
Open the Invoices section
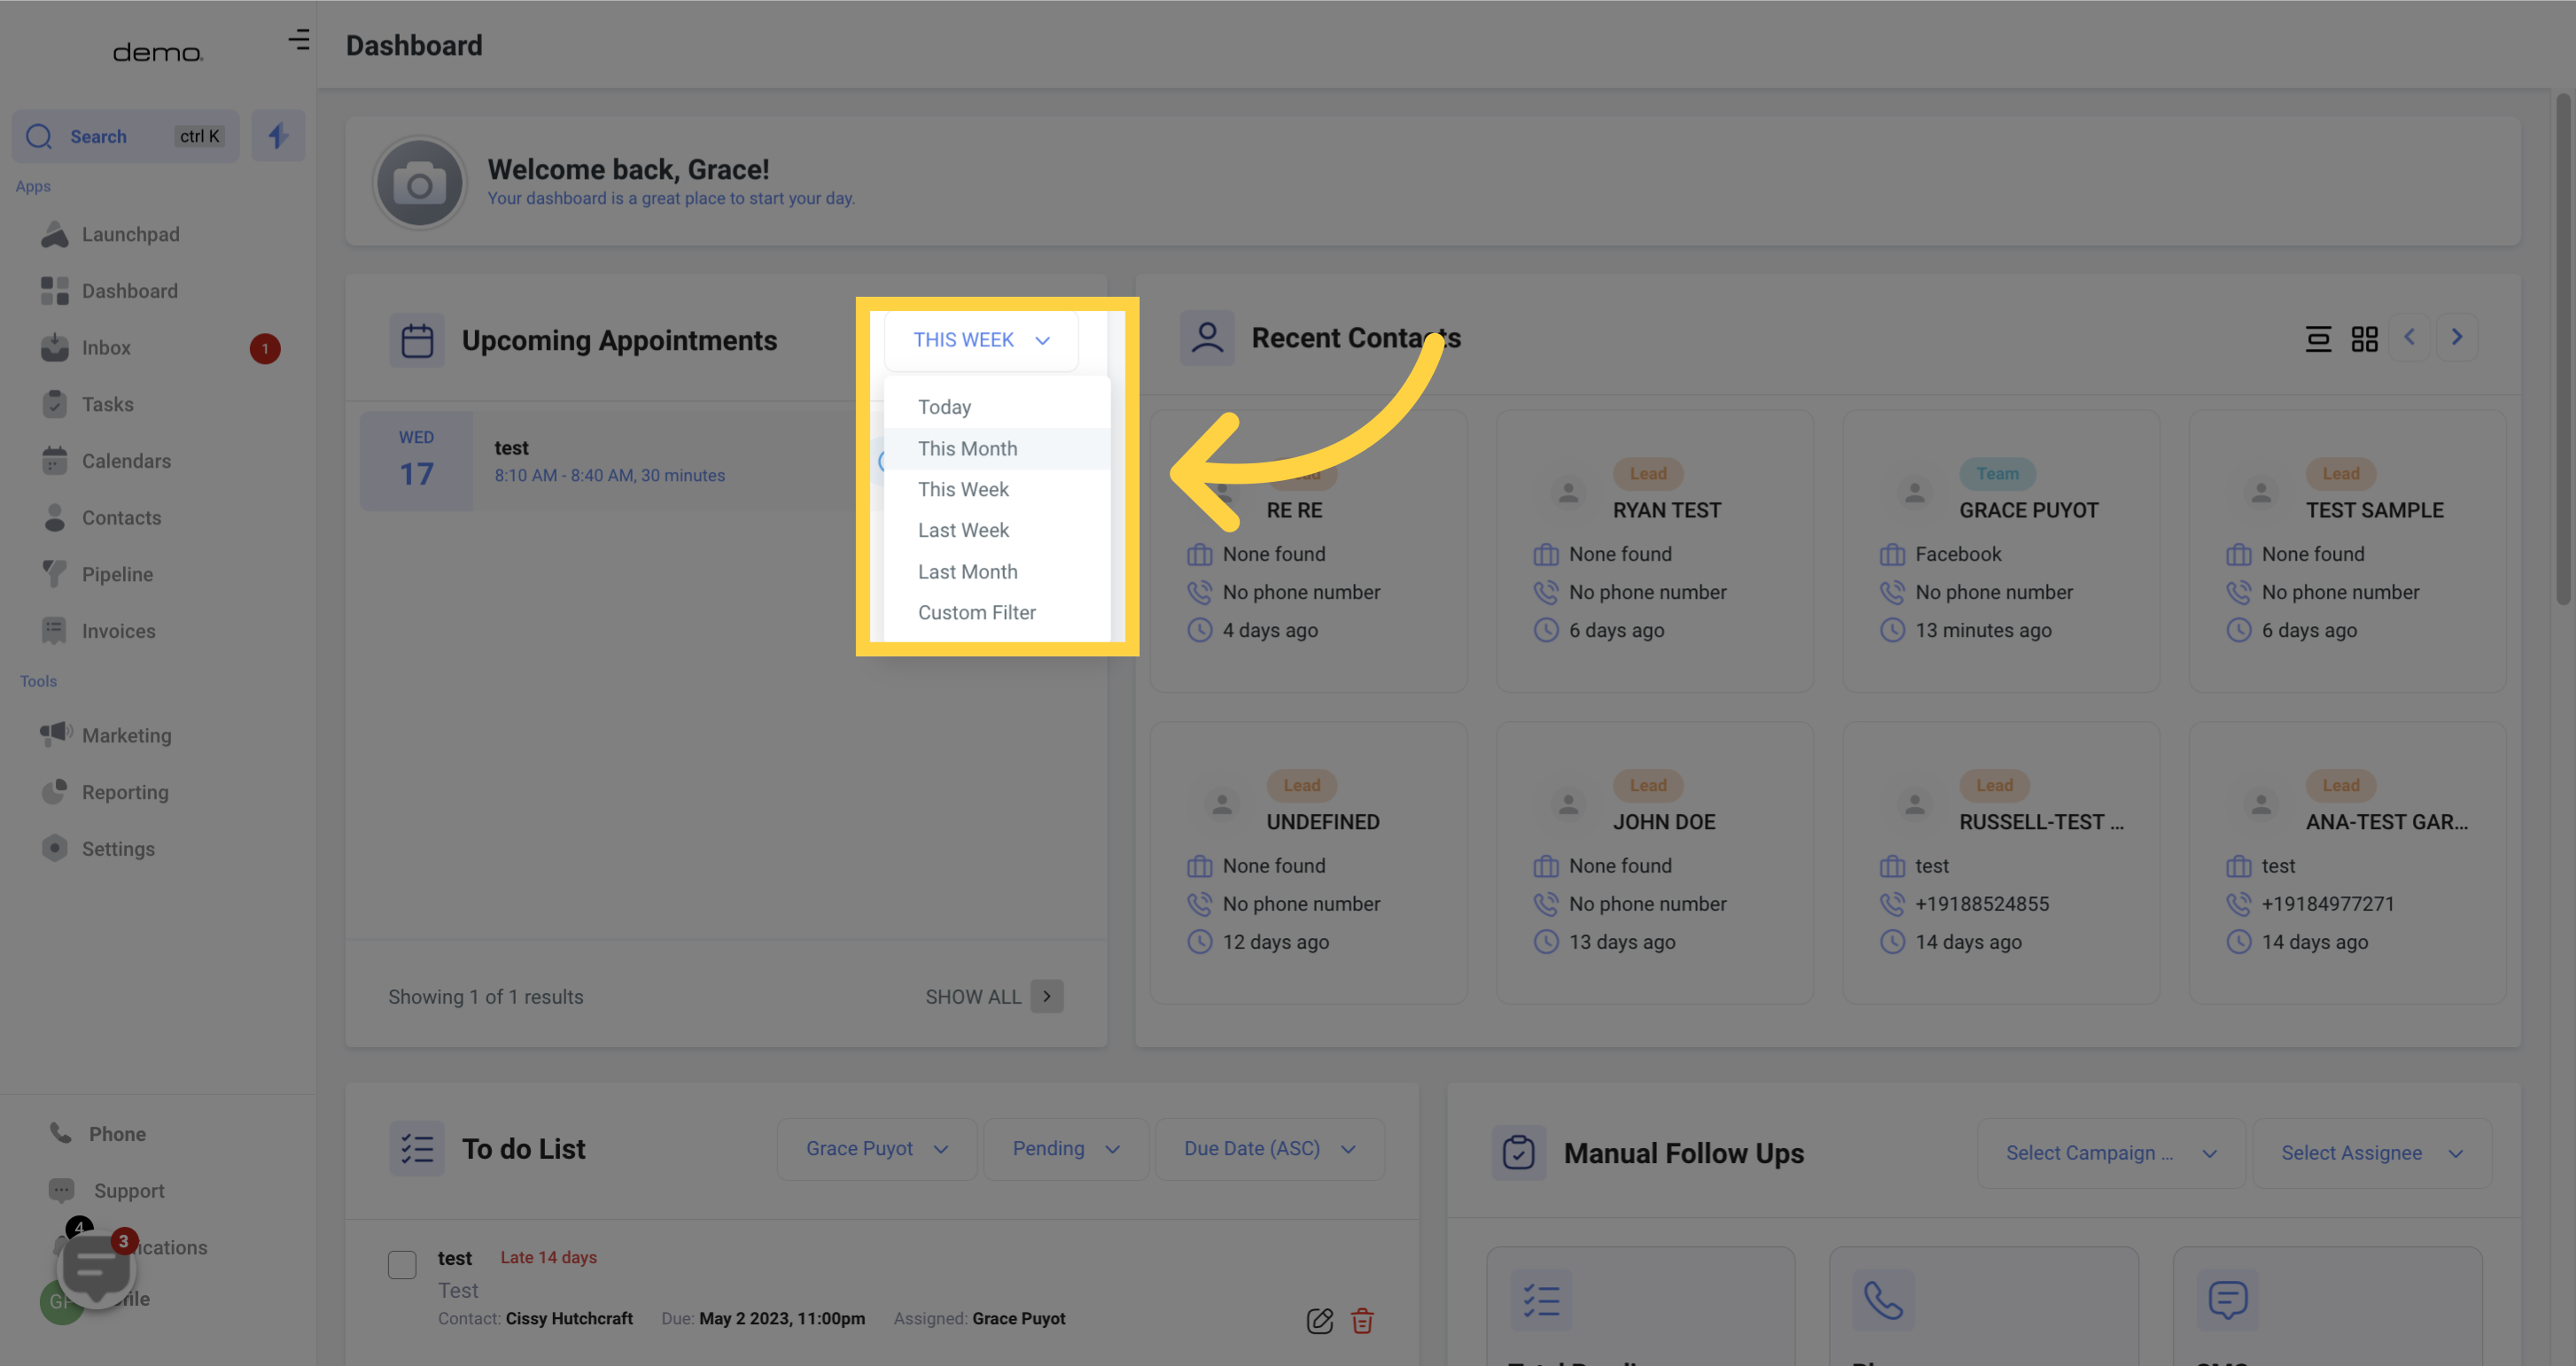118,630
